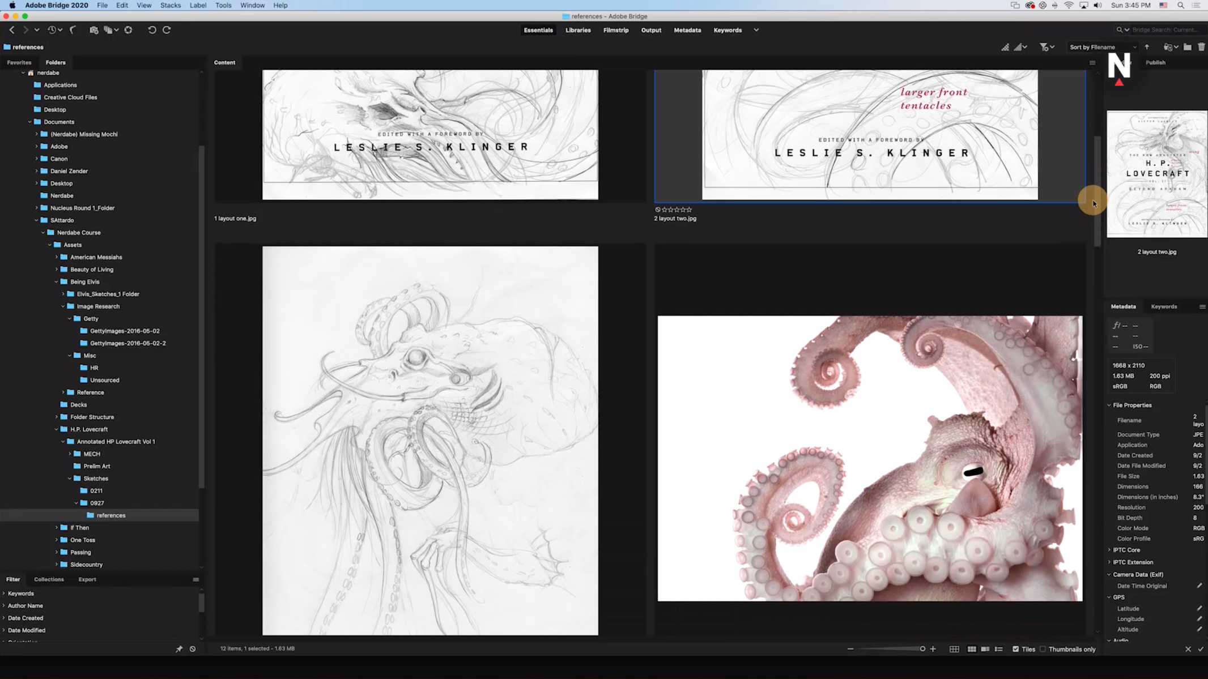Open the Favorites panel tab
Viewport: 1208px width, 679px height.
point(19,62)
